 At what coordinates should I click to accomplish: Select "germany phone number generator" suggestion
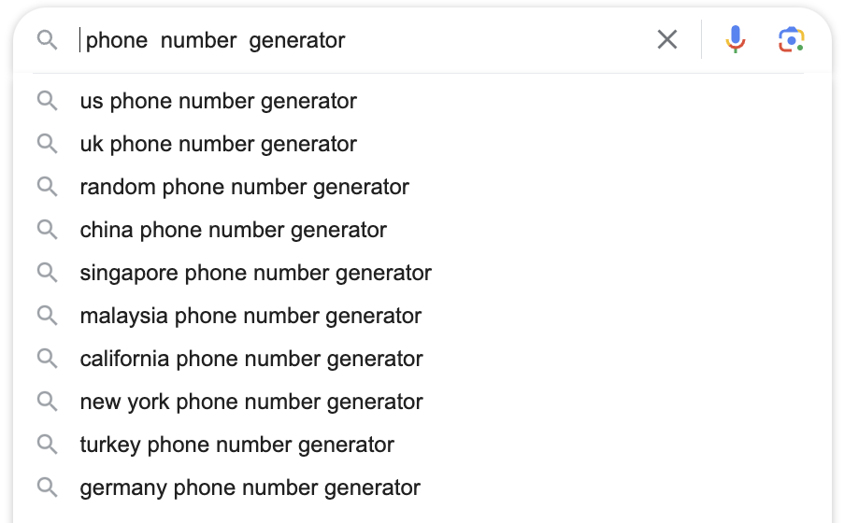pos(250,488)
